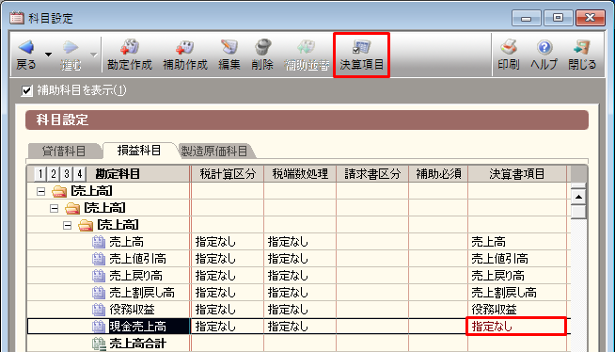Collapse the top-level [売上高] folder
The image size is (615, 352).
tap(40, 191)
